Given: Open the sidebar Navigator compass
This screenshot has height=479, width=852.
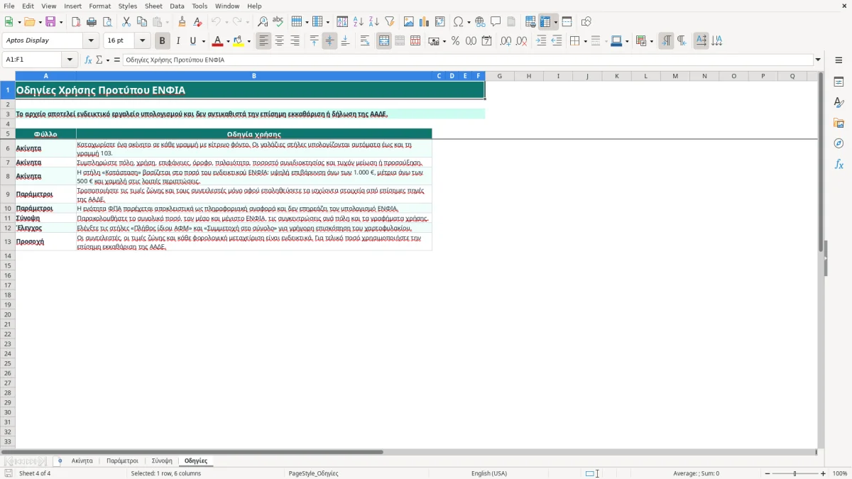Looking at the screenshot, I should (839, 143).
